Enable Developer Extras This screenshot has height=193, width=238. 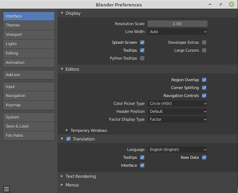204,42
